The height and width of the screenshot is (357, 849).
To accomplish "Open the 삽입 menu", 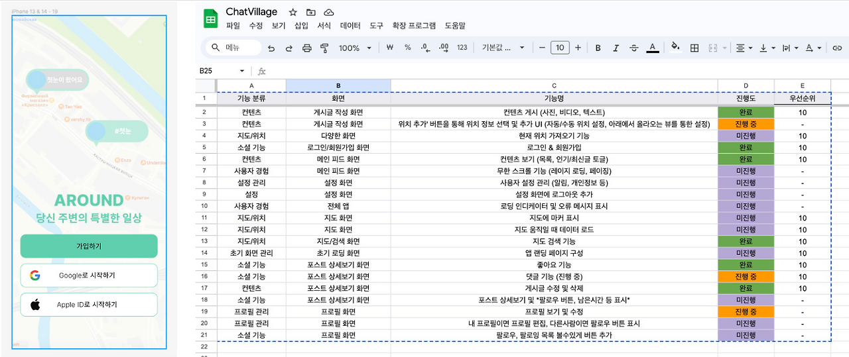I will coord(301,26).
